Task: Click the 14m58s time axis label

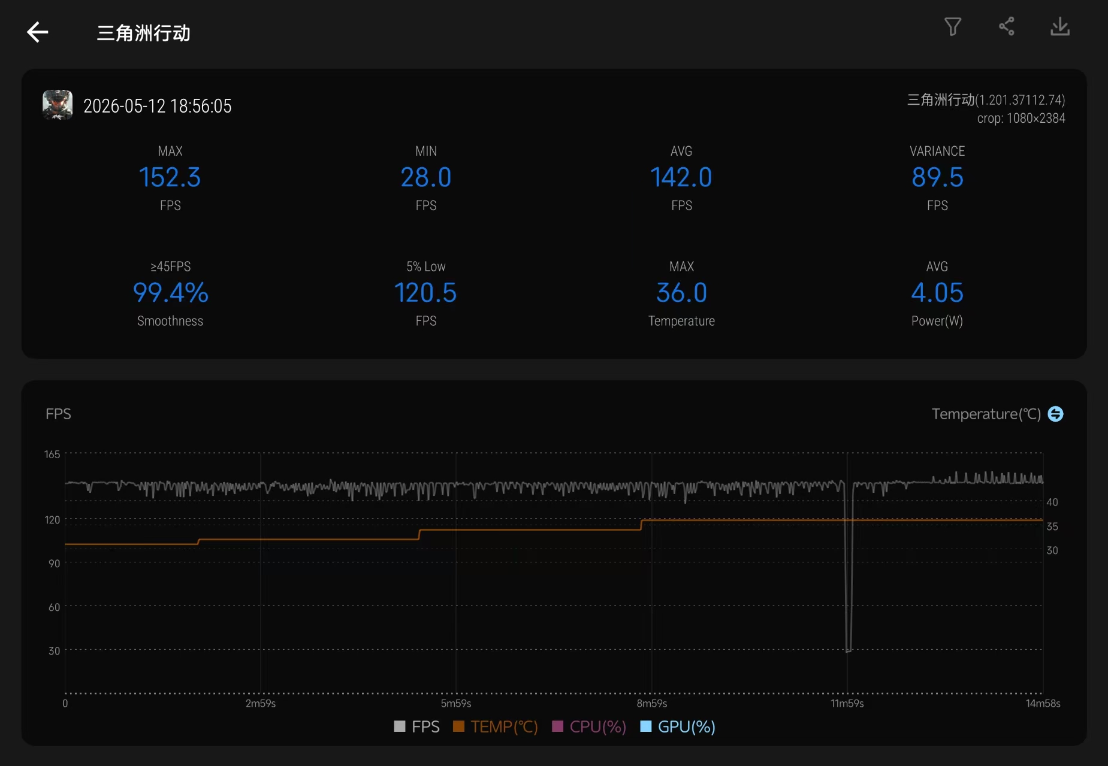Action: tap(1043, 703)
